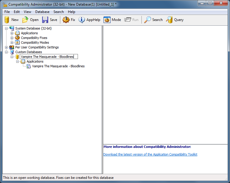
Task: Click the Compatibility Fixes gear icon
Action: (x=17, y=38)
